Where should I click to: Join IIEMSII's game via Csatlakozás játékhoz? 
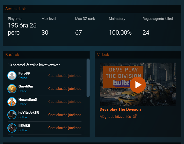65,128
